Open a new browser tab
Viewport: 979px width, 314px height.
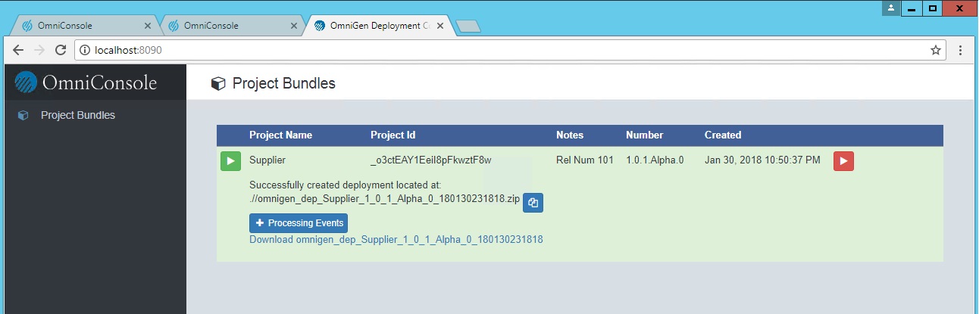pos(469,27)
